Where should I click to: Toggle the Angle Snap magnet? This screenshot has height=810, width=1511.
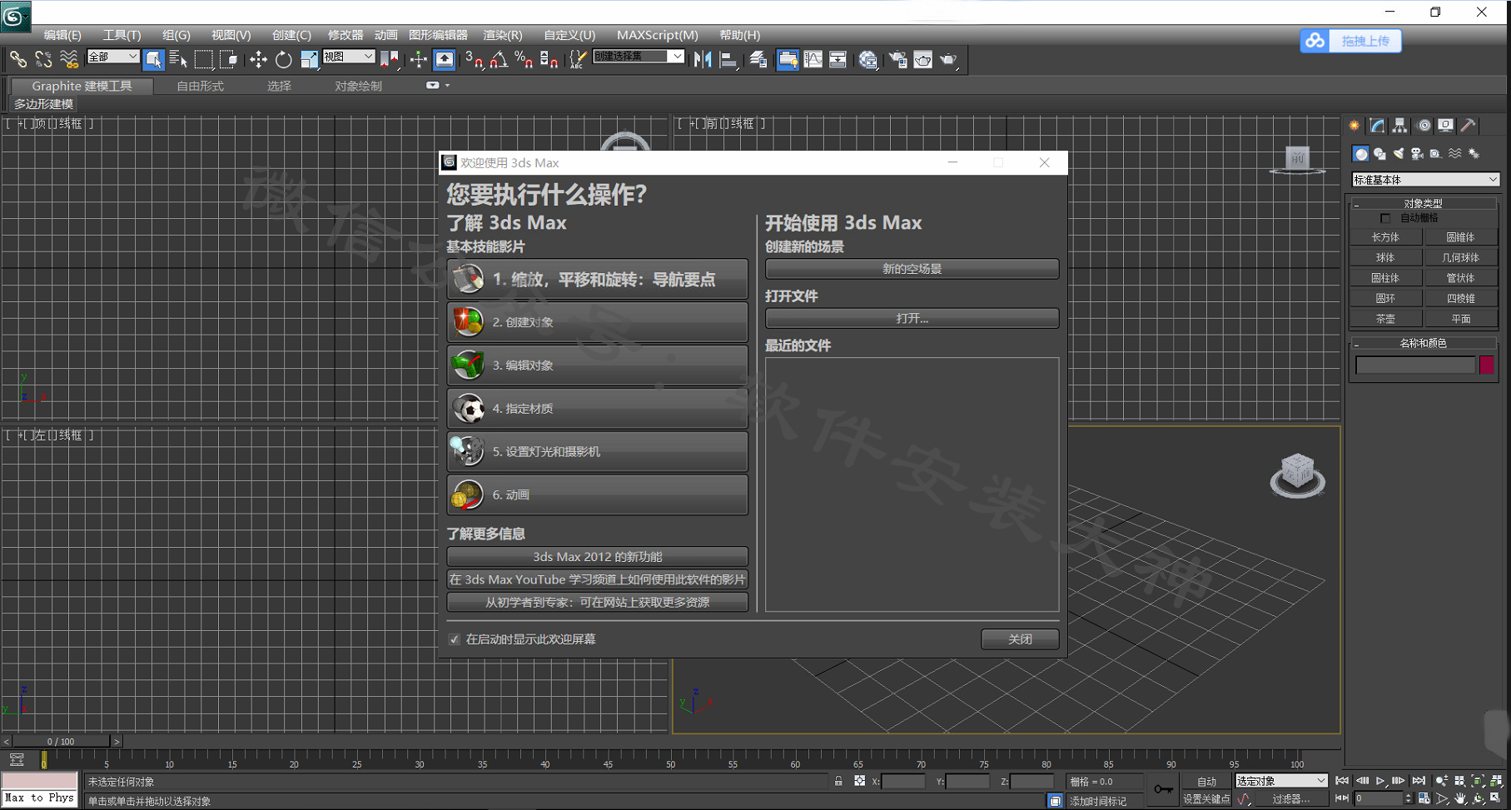tap(499, 59)
